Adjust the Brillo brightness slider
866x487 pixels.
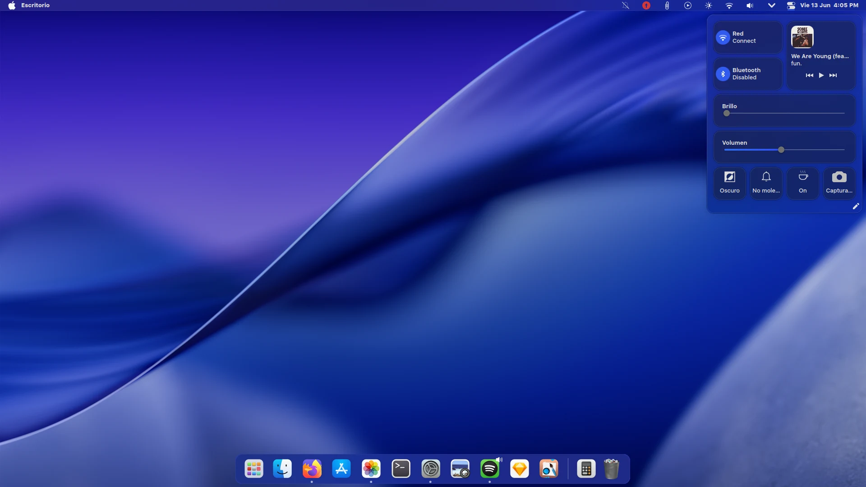(784, 113)
